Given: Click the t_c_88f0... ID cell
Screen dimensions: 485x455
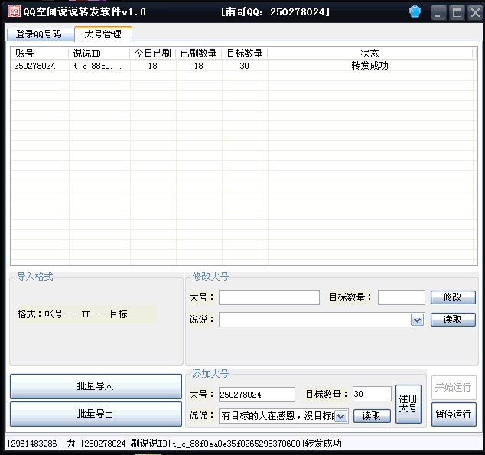Looking at the screenshot, I should 98,66.
